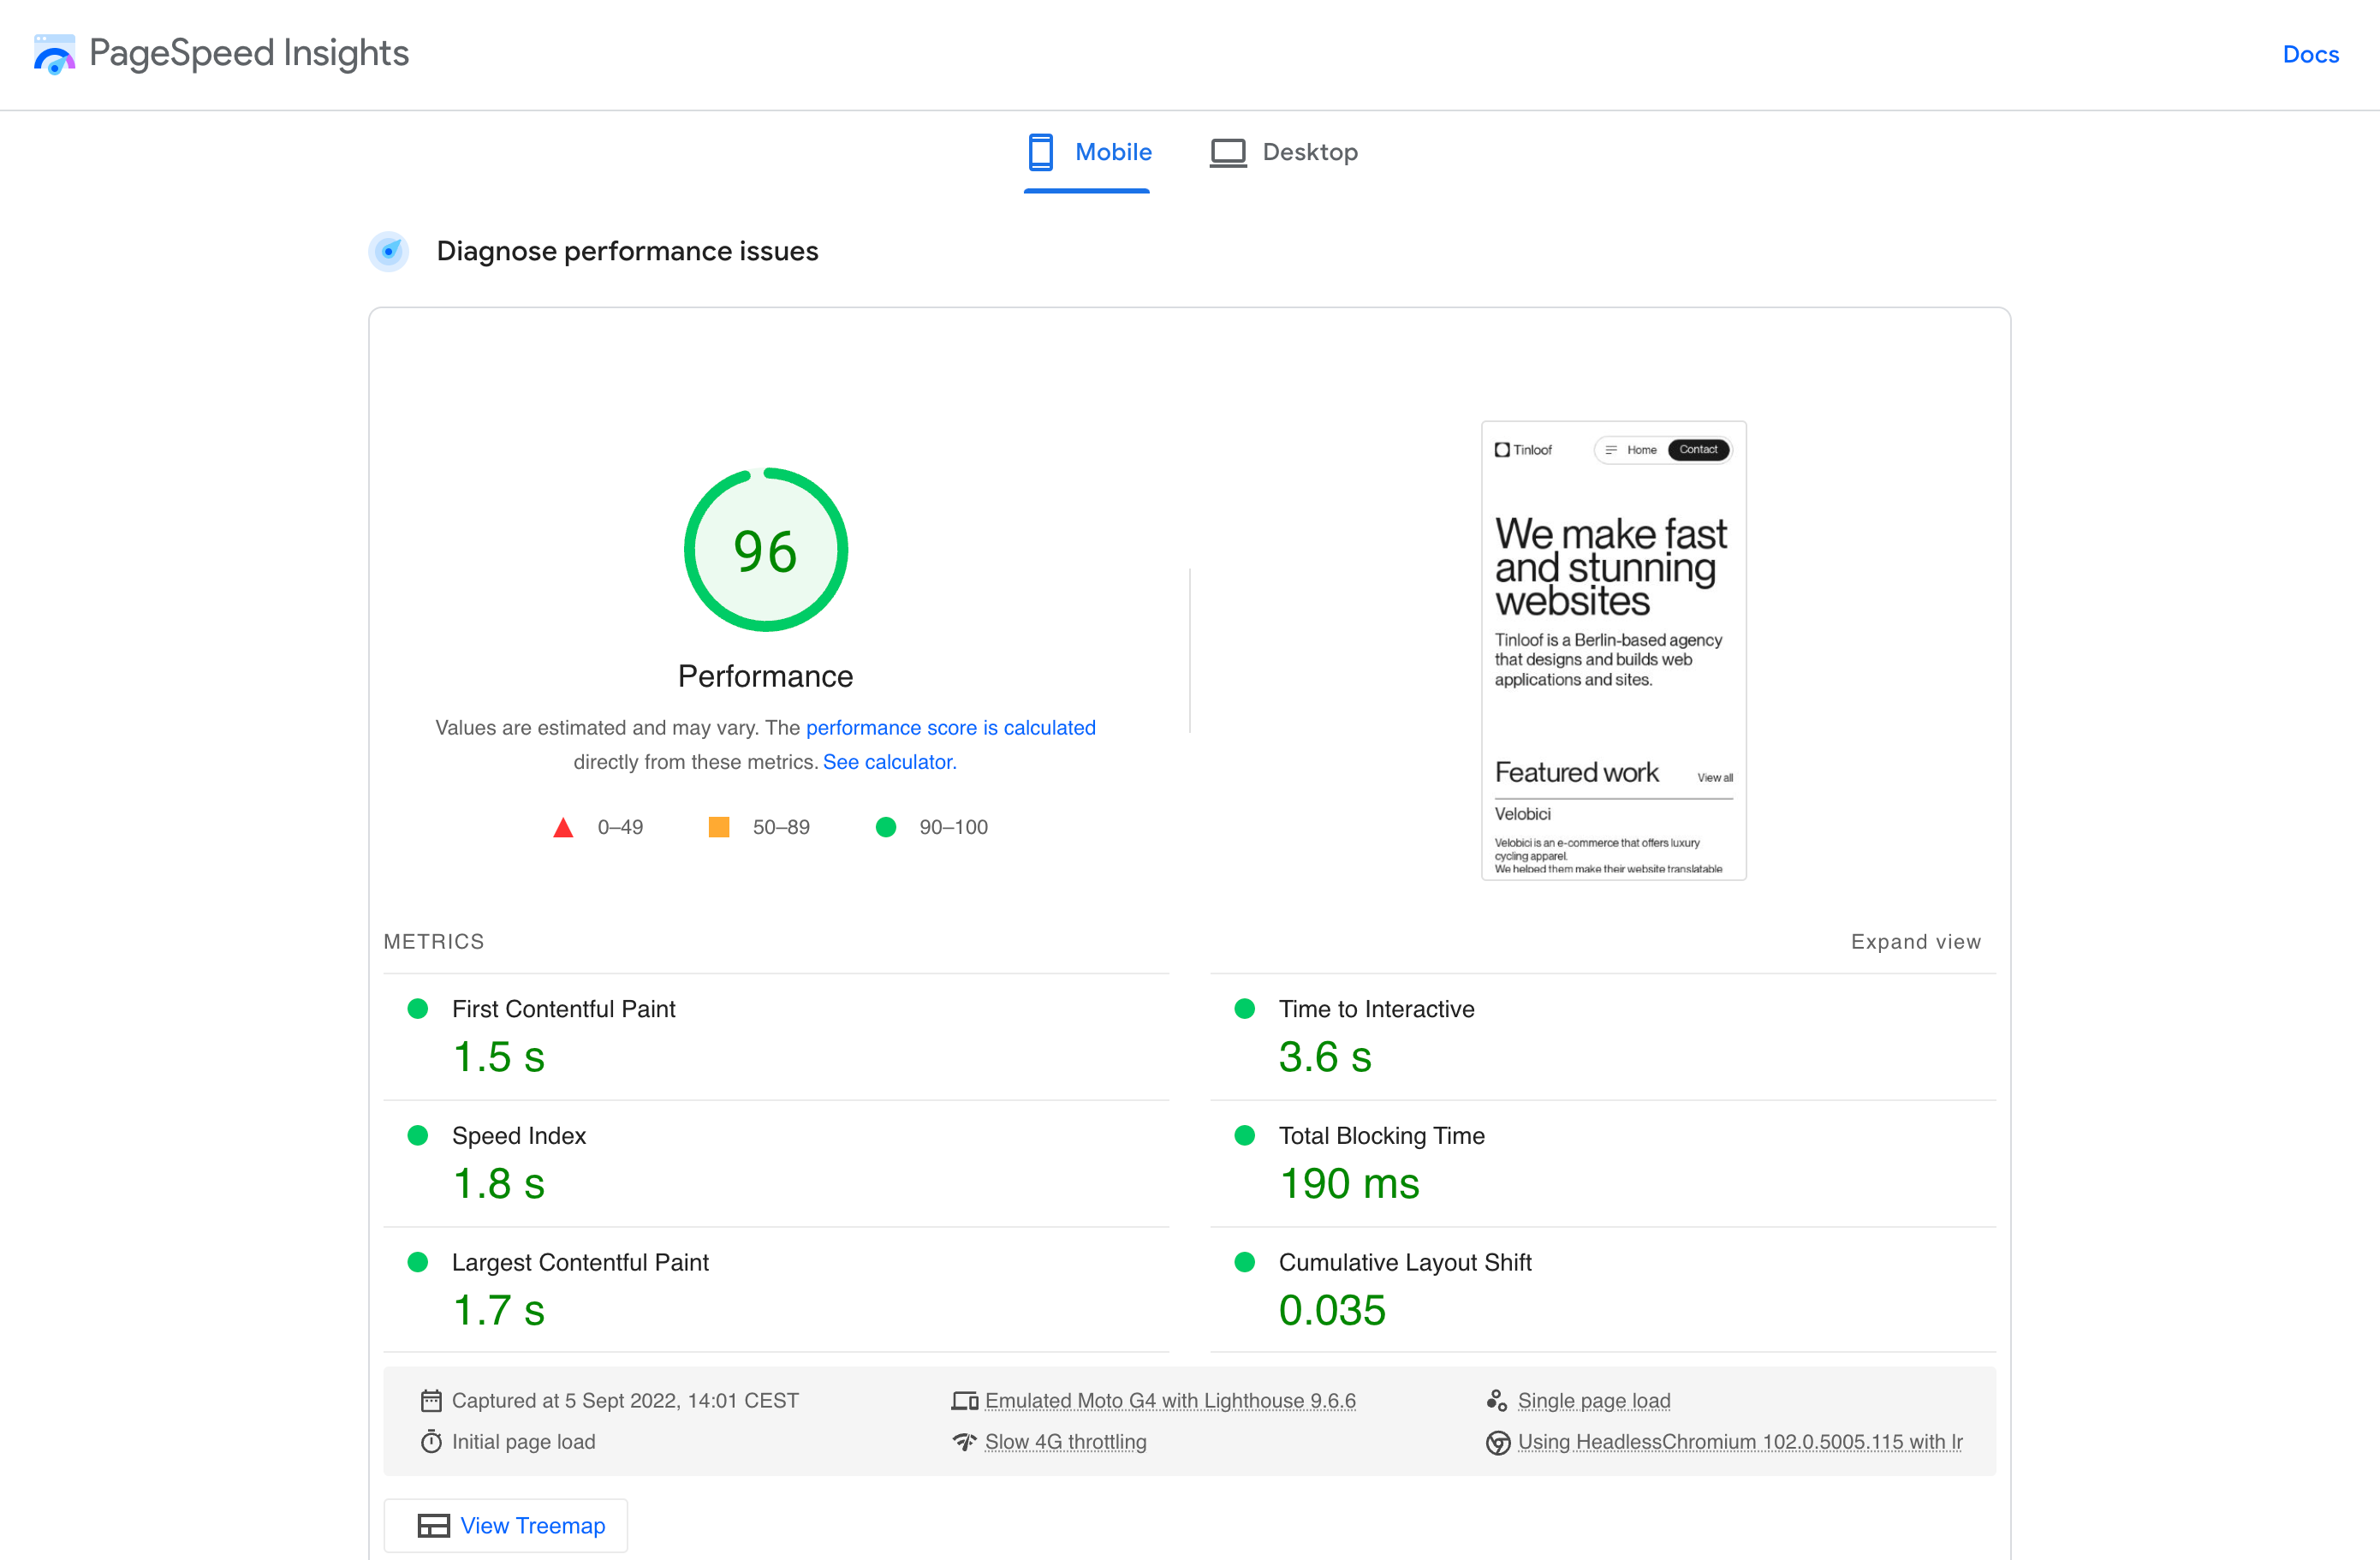Viewport: 2380px width, 1560px height.
Task: Click the treemap grid icon
Action: click(433, 1525)
